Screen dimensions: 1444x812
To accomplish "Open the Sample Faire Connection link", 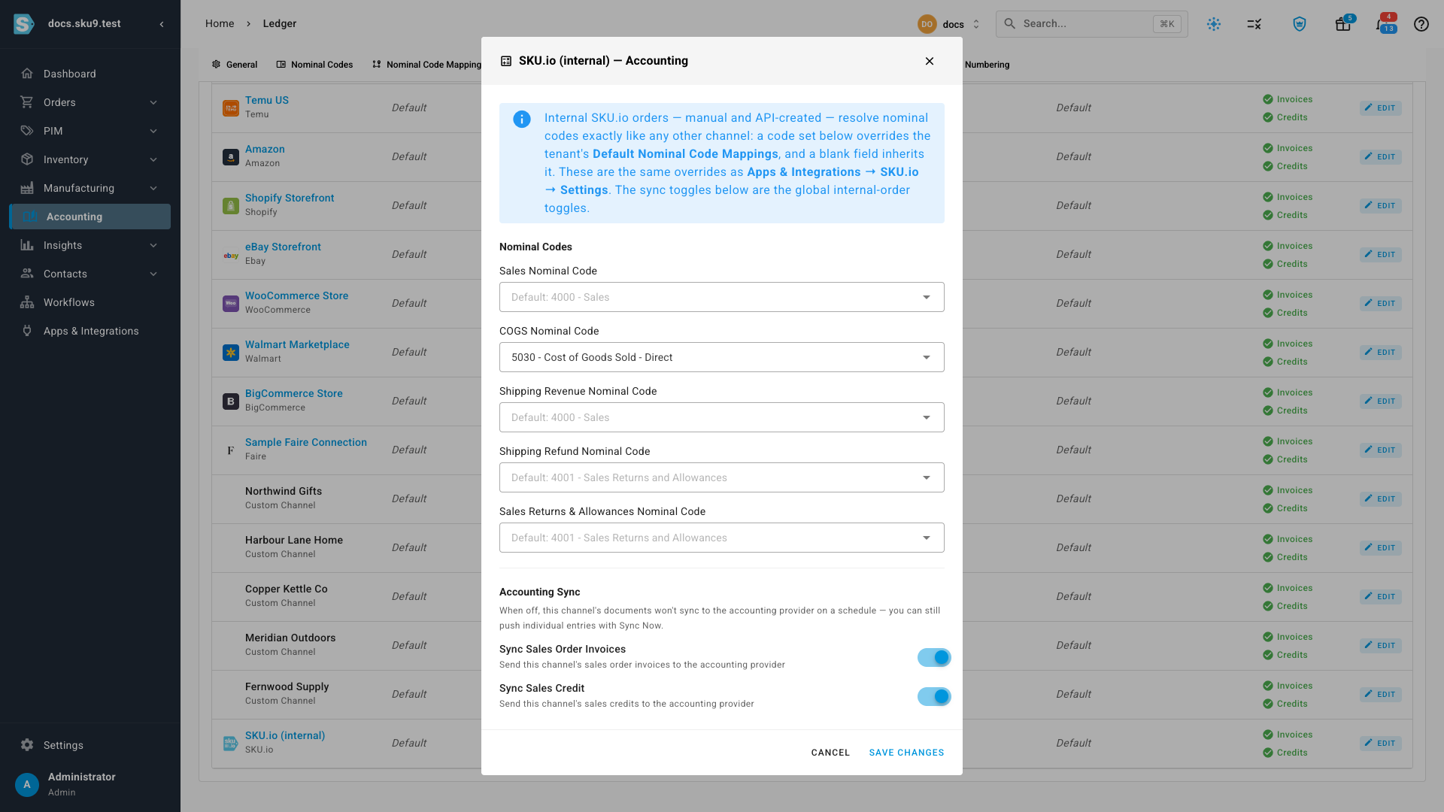I will (306, 442).
